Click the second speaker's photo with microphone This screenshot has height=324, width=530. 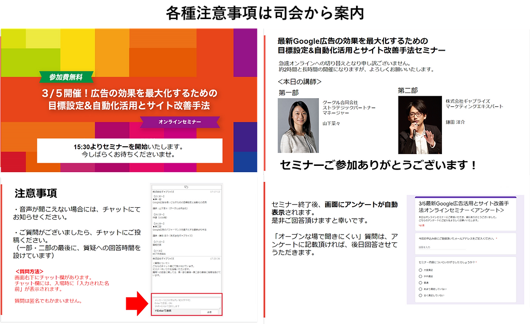(x=420, y=125)
